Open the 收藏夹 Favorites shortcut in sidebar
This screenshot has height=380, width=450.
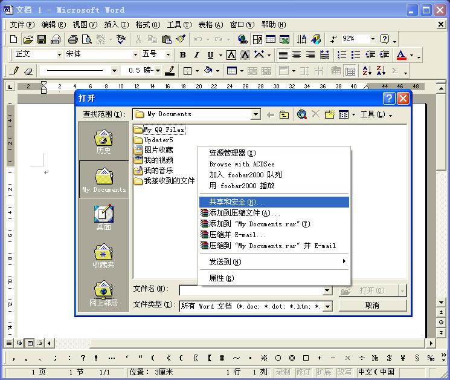(104, 256)
